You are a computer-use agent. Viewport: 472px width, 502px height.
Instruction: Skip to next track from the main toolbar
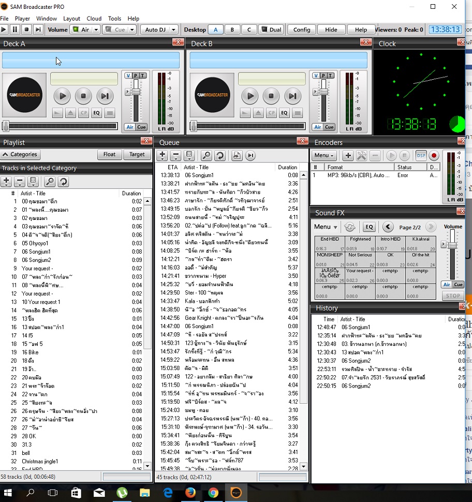click(x=38, y=29)
